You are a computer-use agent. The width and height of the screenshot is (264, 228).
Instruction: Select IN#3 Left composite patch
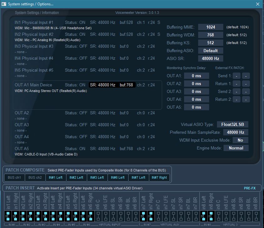click(x=97, y=177)
